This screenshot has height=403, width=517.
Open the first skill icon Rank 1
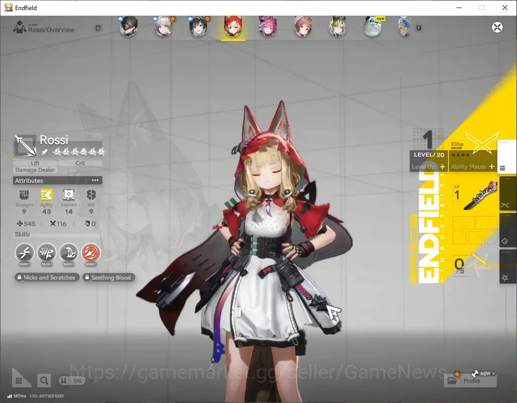coord(24,253)
